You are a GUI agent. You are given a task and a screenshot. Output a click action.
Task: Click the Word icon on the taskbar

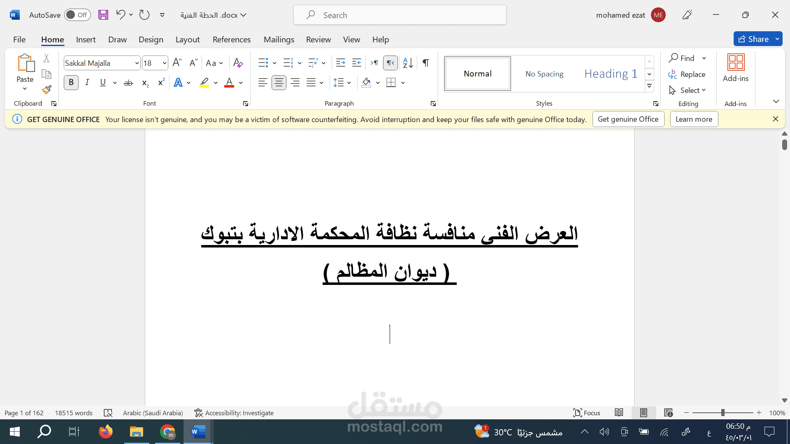(198, 432)
